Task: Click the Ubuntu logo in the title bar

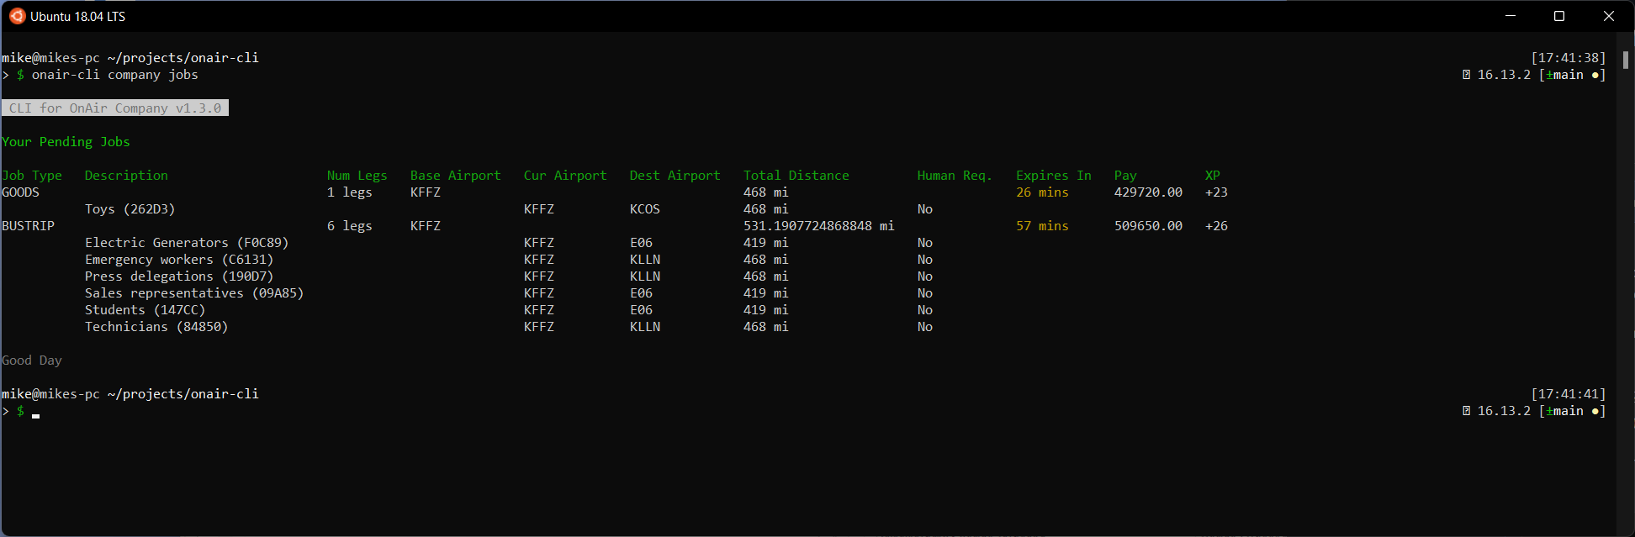Action: pos(17,16)
